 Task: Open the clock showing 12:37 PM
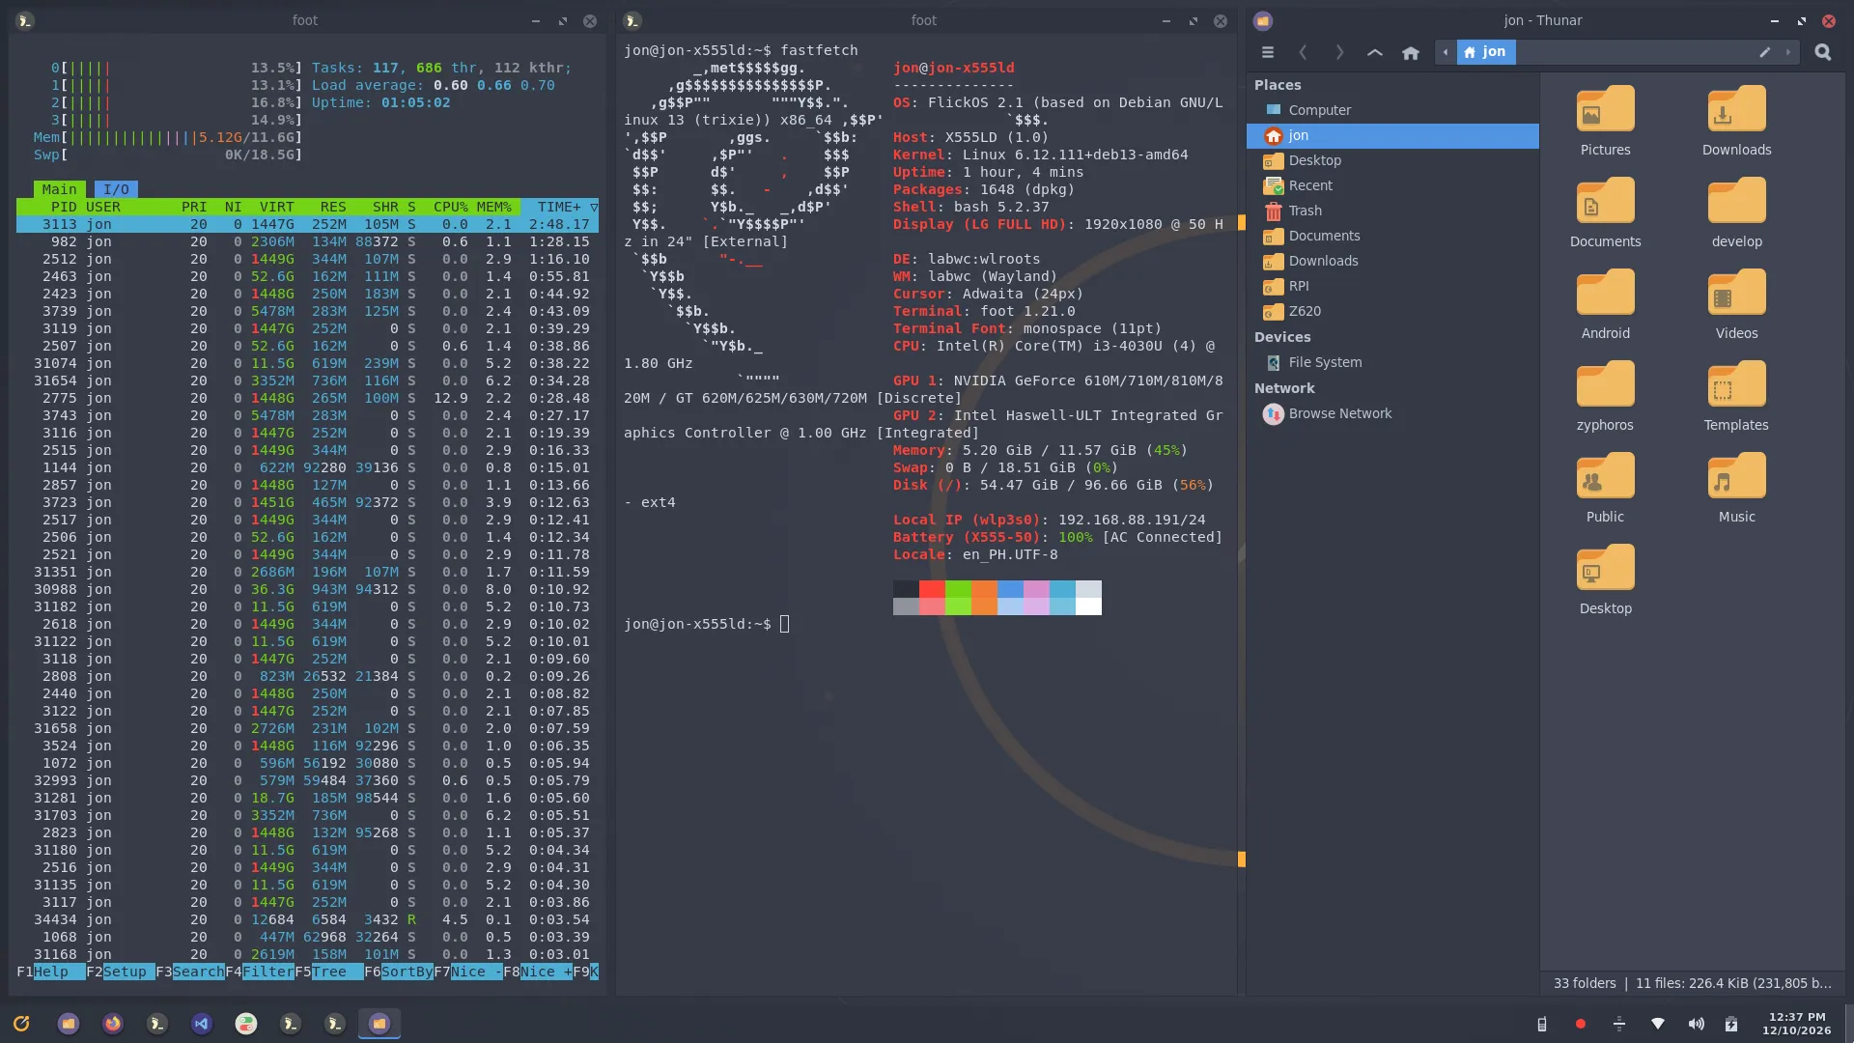point(1796,1024)
